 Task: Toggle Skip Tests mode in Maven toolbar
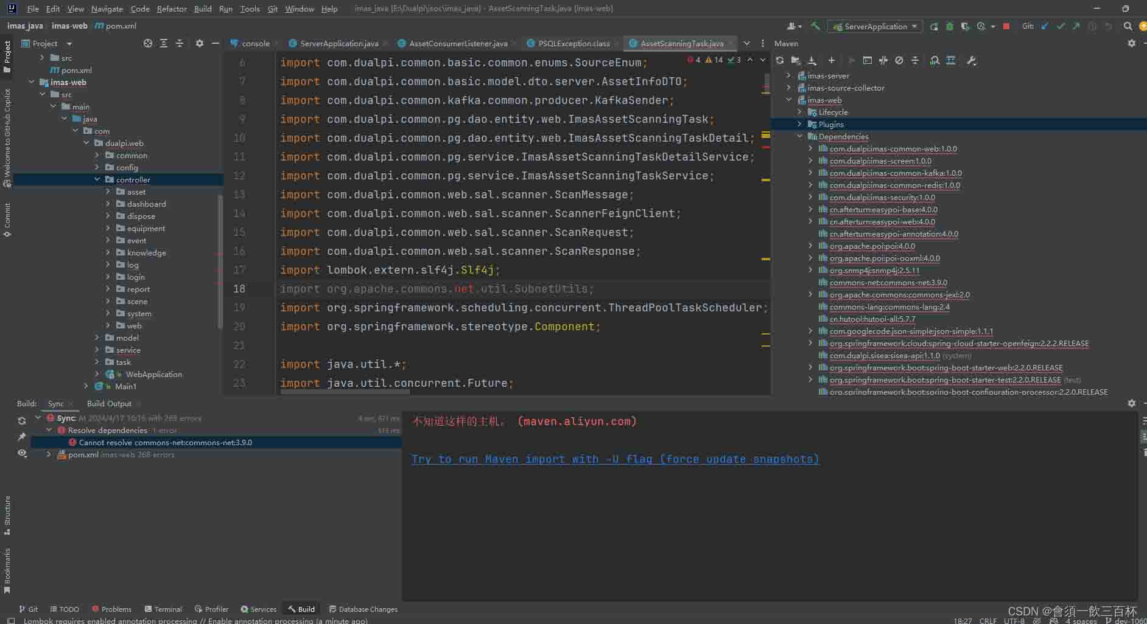click(899, 60)
